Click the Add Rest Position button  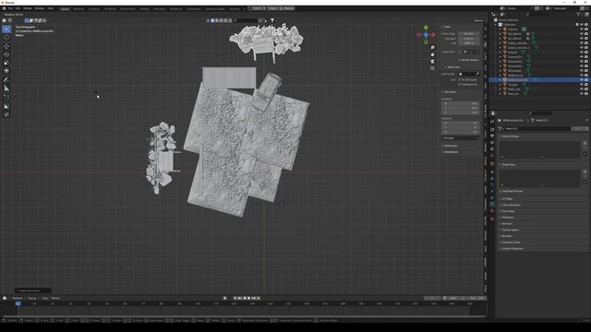point(513,191)
